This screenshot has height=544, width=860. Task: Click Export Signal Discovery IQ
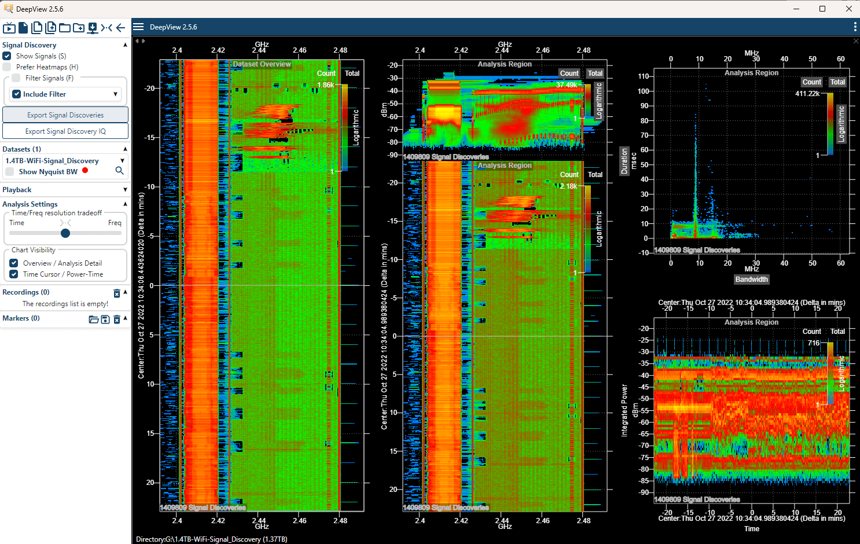click(x=65, y=131)
